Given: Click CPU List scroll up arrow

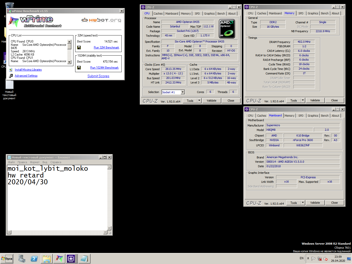Looking at the screenshot, I should point(69,41).
